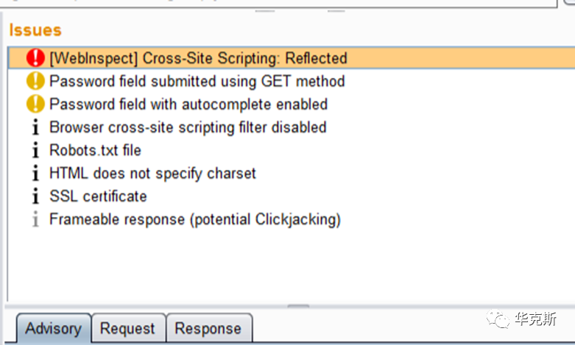This screenshot has width=575, height=345.
Task: Open the Request tab
Action: click(x=127, y=328)
